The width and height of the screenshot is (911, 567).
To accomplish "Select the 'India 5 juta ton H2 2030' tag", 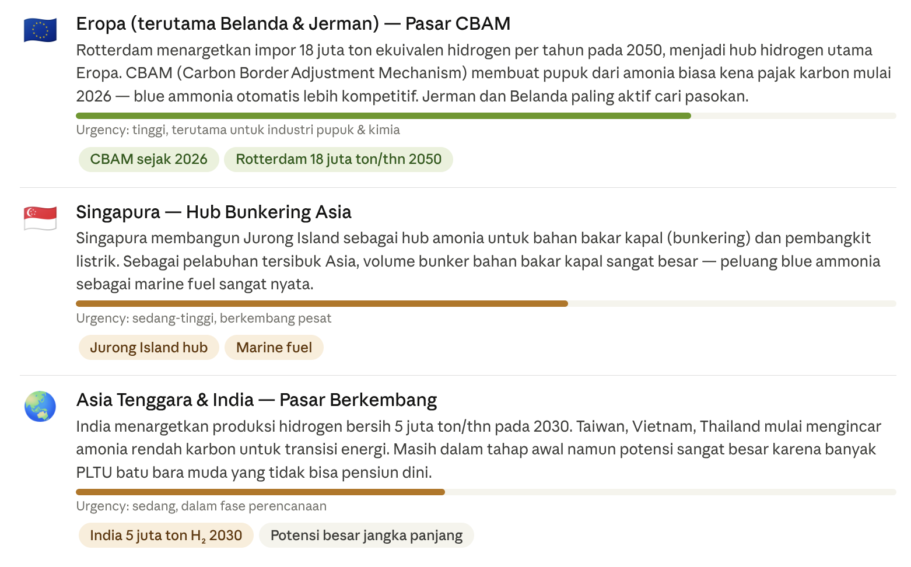I will click(x=166, y=535).
